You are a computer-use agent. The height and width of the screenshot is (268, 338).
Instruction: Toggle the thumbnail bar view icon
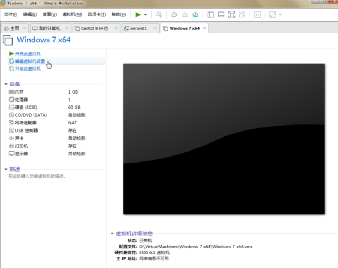coord(221,15)
